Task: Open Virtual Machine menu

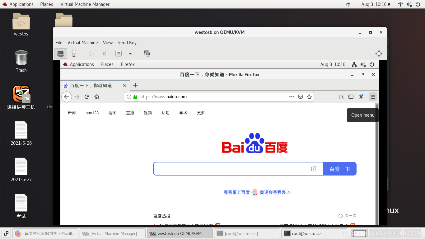Action: tap(83, 43)
